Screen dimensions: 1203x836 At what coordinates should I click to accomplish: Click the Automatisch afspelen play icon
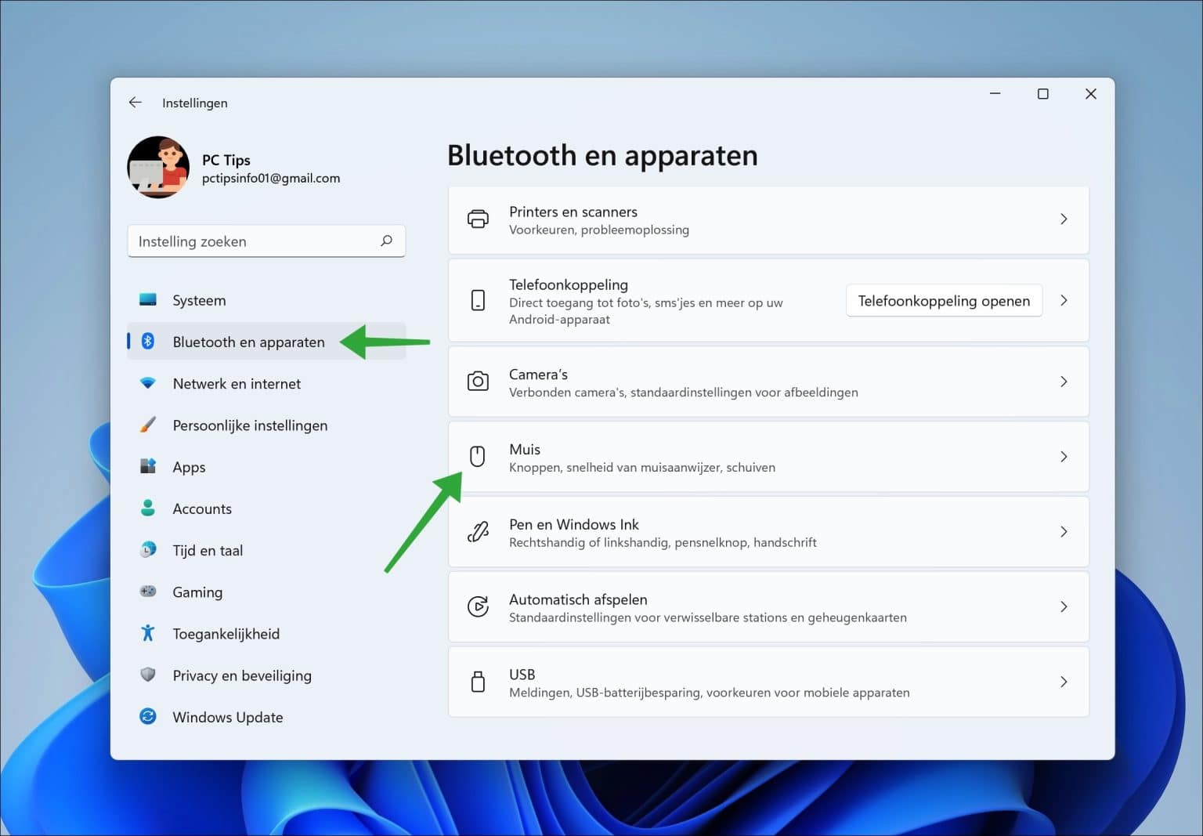click(478, 606)
